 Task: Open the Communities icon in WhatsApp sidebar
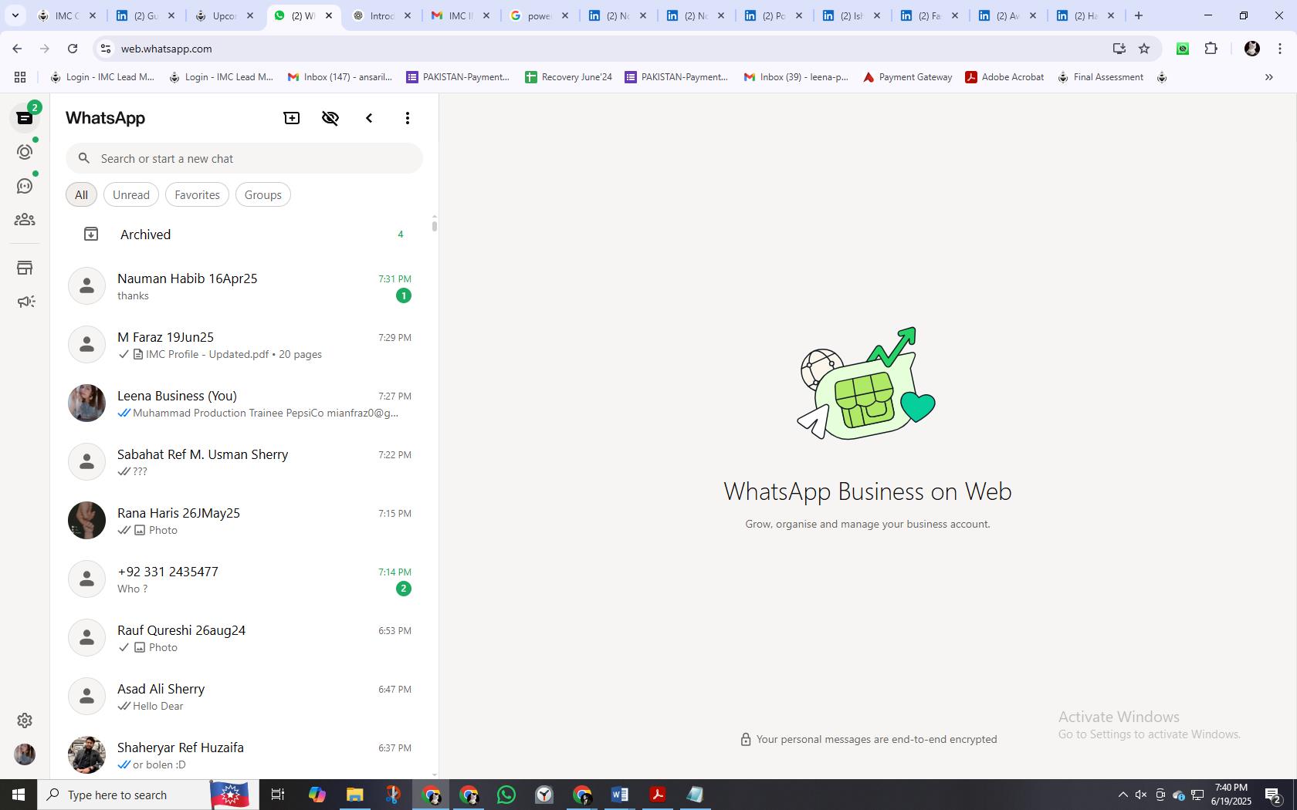coord(25,220)
